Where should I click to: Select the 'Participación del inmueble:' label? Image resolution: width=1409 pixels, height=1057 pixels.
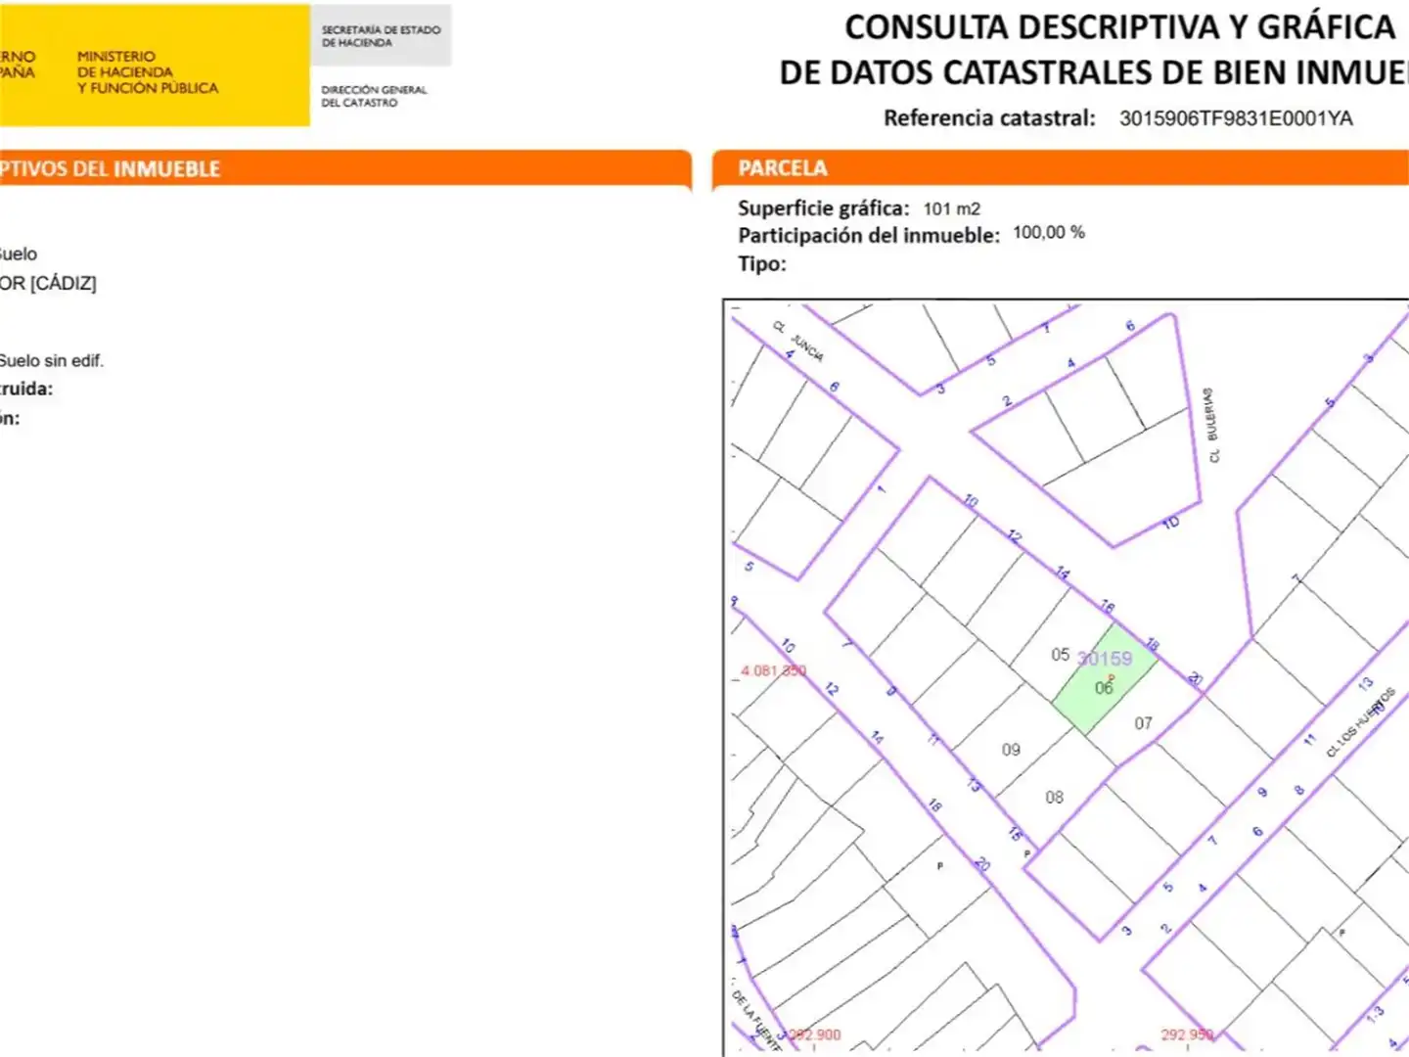869,236
